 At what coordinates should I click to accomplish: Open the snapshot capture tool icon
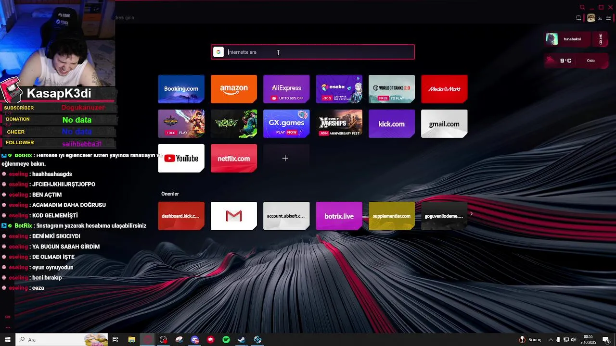578,18
